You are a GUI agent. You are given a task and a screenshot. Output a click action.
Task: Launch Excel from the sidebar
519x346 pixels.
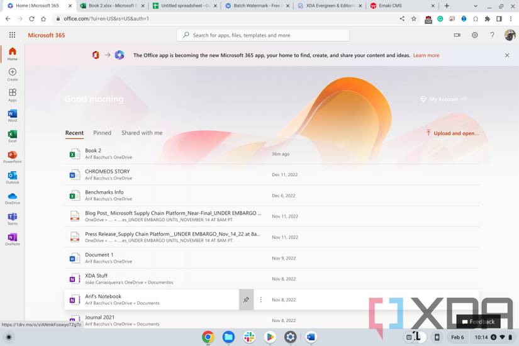coord(12,136)
